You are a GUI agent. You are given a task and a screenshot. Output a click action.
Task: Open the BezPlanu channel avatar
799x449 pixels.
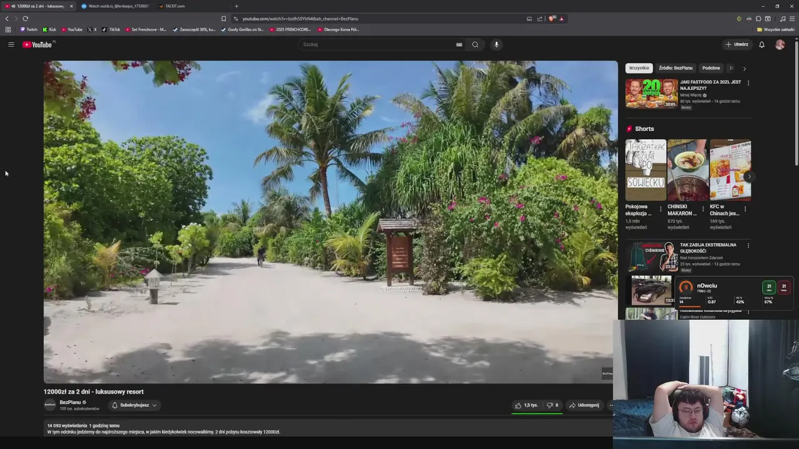[x=50, y=405]
